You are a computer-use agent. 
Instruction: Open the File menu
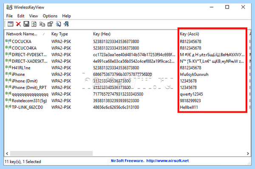click(x=9, y=16)
